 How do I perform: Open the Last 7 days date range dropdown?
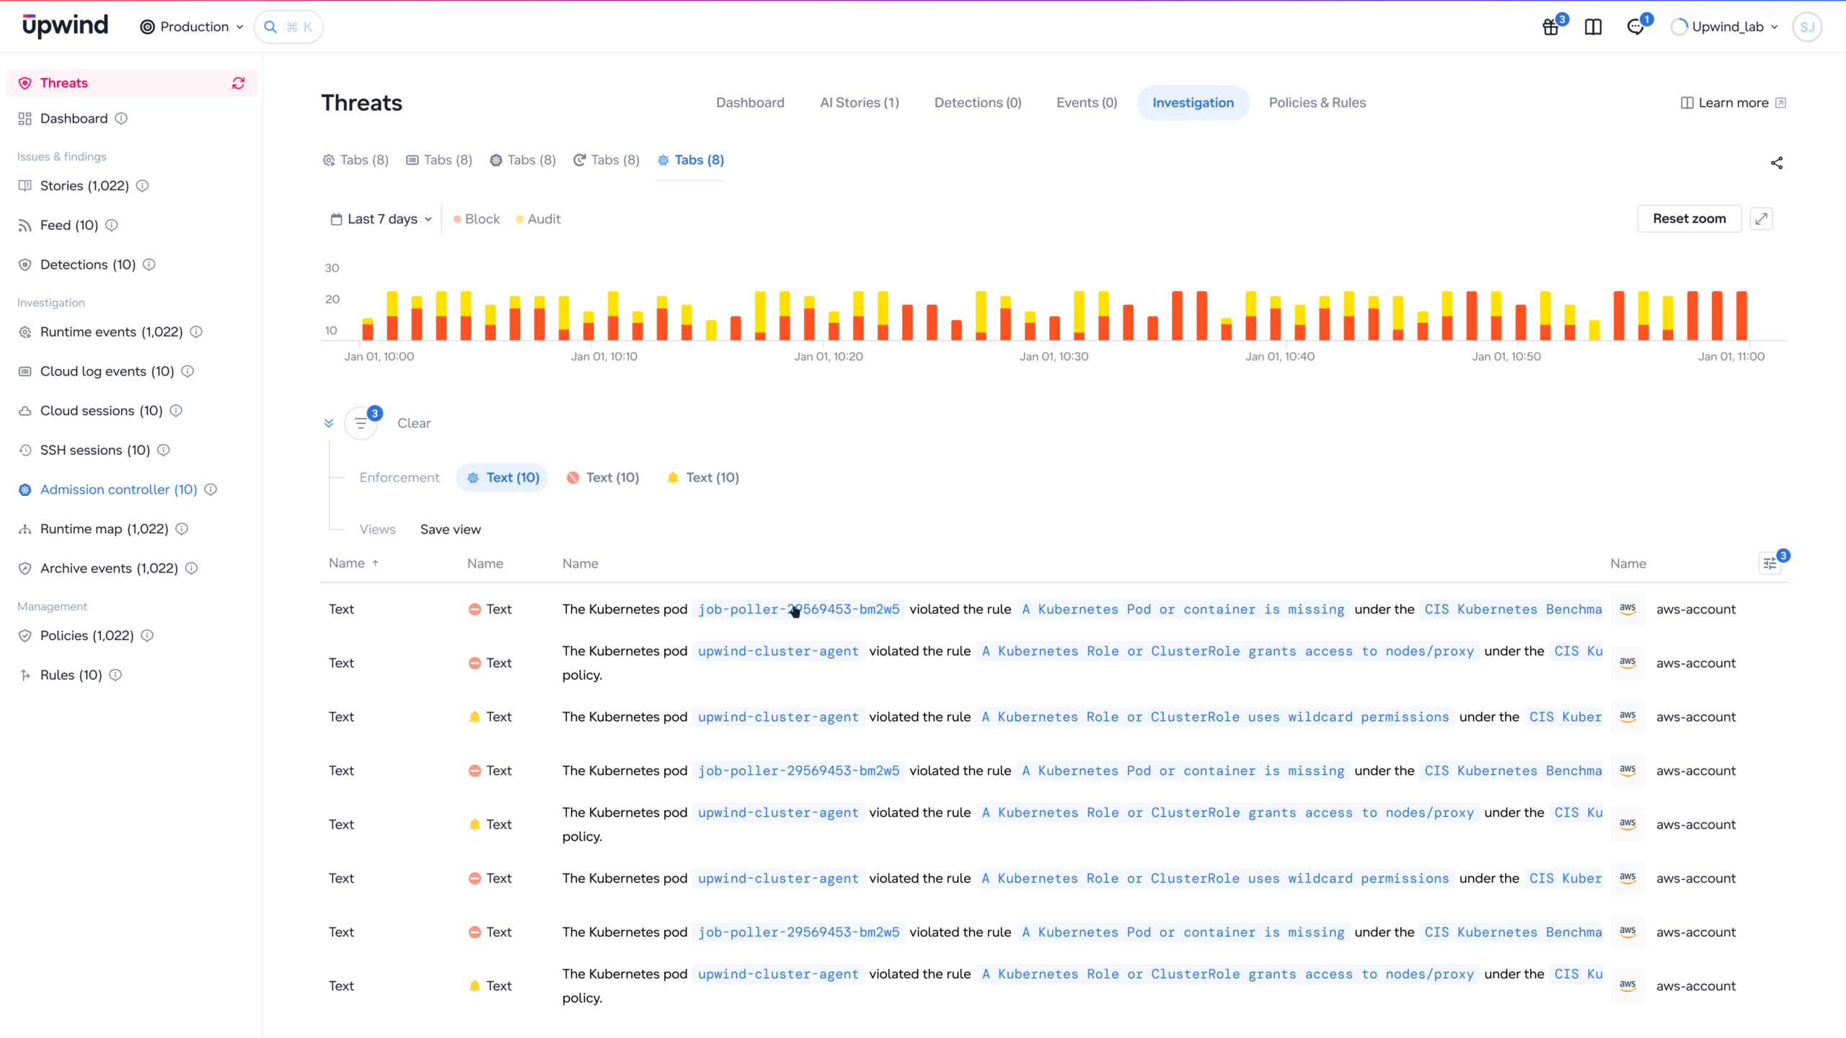(x=381, y=219)
